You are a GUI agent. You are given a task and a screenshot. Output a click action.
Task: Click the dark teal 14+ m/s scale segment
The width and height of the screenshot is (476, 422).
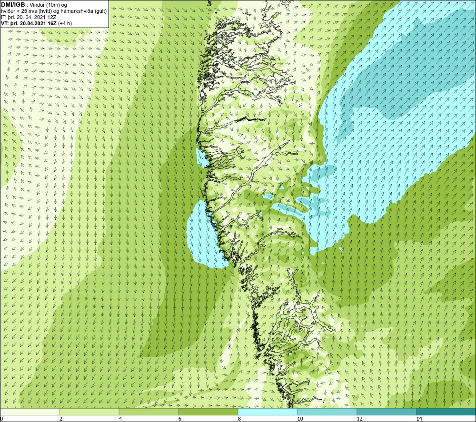446,412
